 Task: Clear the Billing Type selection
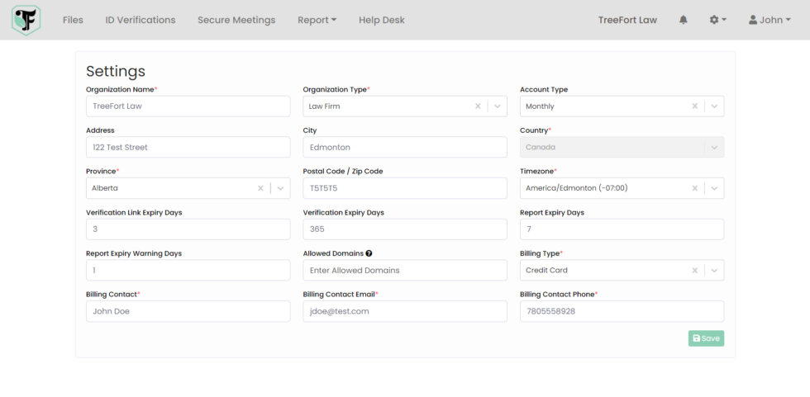click(x=694, y=270)
